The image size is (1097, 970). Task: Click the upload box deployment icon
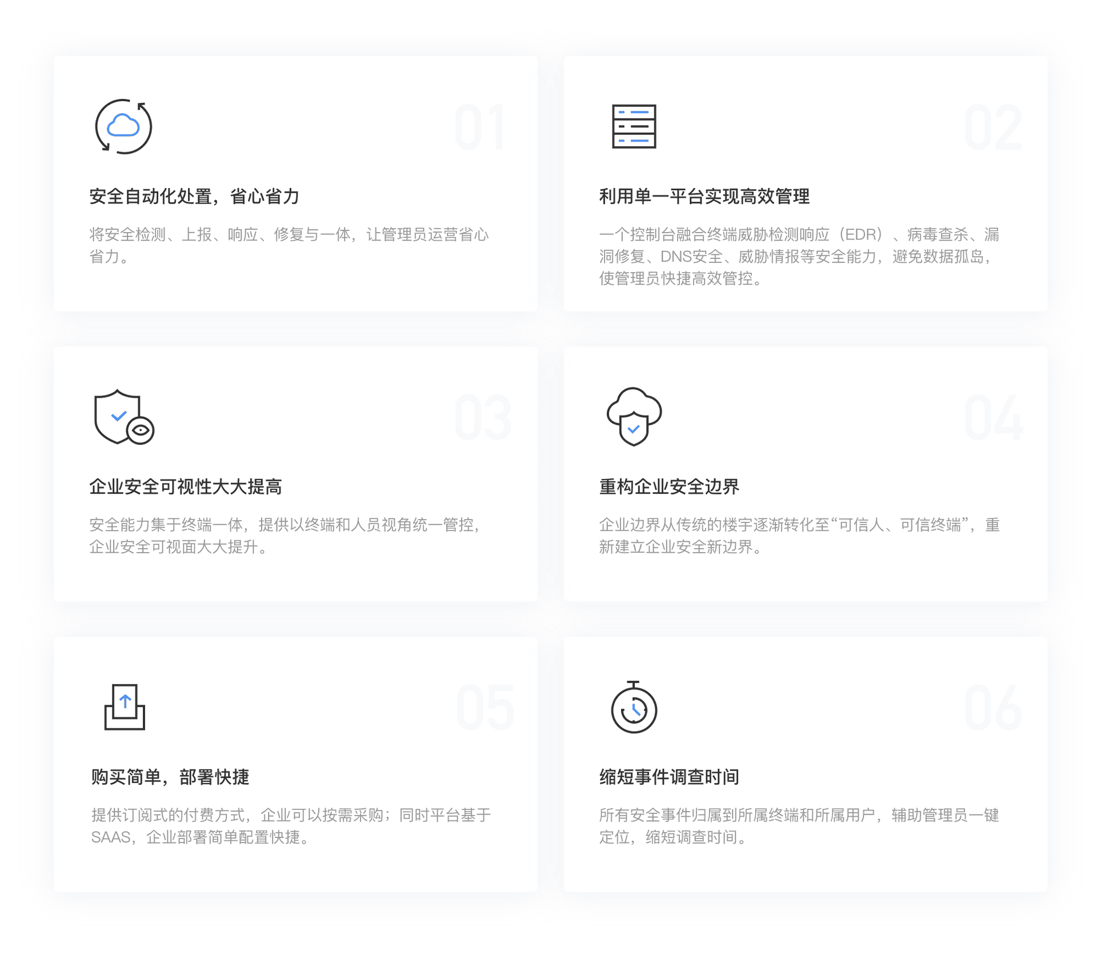tap(125, 707)
